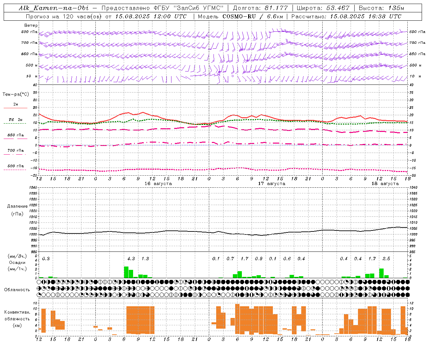Click the "0.6" precipitation total value
This screenshot has width=427, height=342.
pyautogui.click(x=287, y=259)
